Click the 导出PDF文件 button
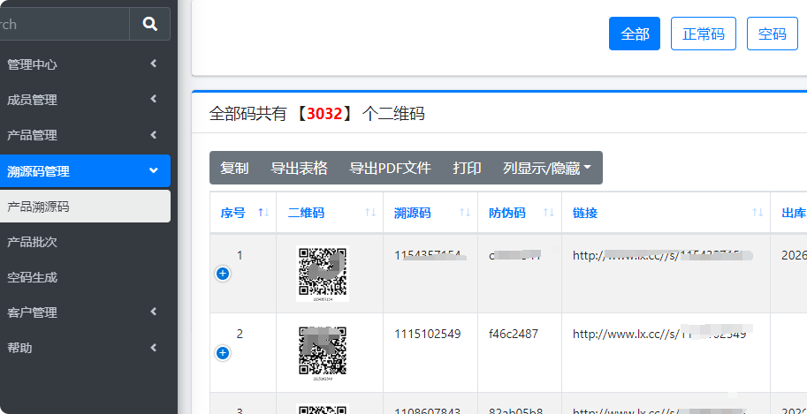The width and height of the screenshot is (807, 414). point(390,168)
